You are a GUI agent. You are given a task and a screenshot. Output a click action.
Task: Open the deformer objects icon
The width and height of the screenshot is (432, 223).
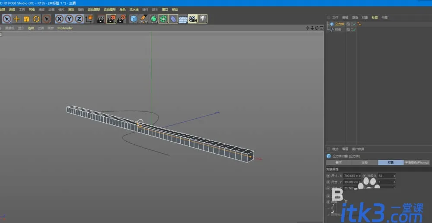coord(173,19)
